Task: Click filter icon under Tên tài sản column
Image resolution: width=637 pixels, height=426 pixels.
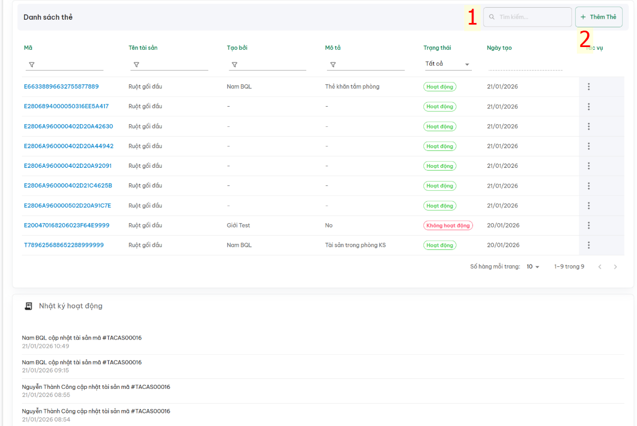Action: tap(136, 65)
